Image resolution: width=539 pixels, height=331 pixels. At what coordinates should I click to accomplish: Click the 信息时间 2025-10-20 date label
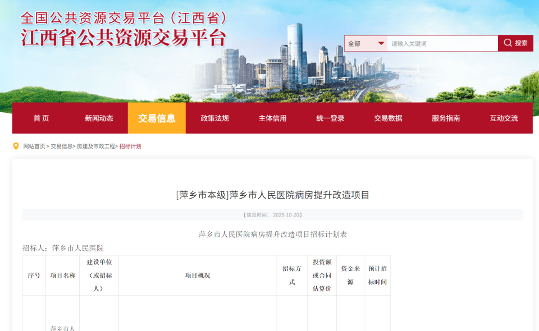point(273,214)
